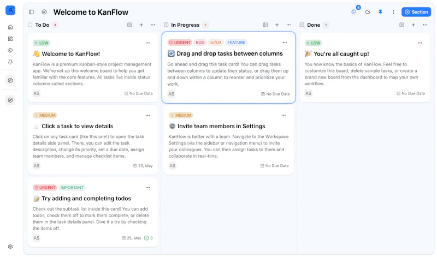Open the notifications bell in sidebar
437x257 pixels.
10,62
